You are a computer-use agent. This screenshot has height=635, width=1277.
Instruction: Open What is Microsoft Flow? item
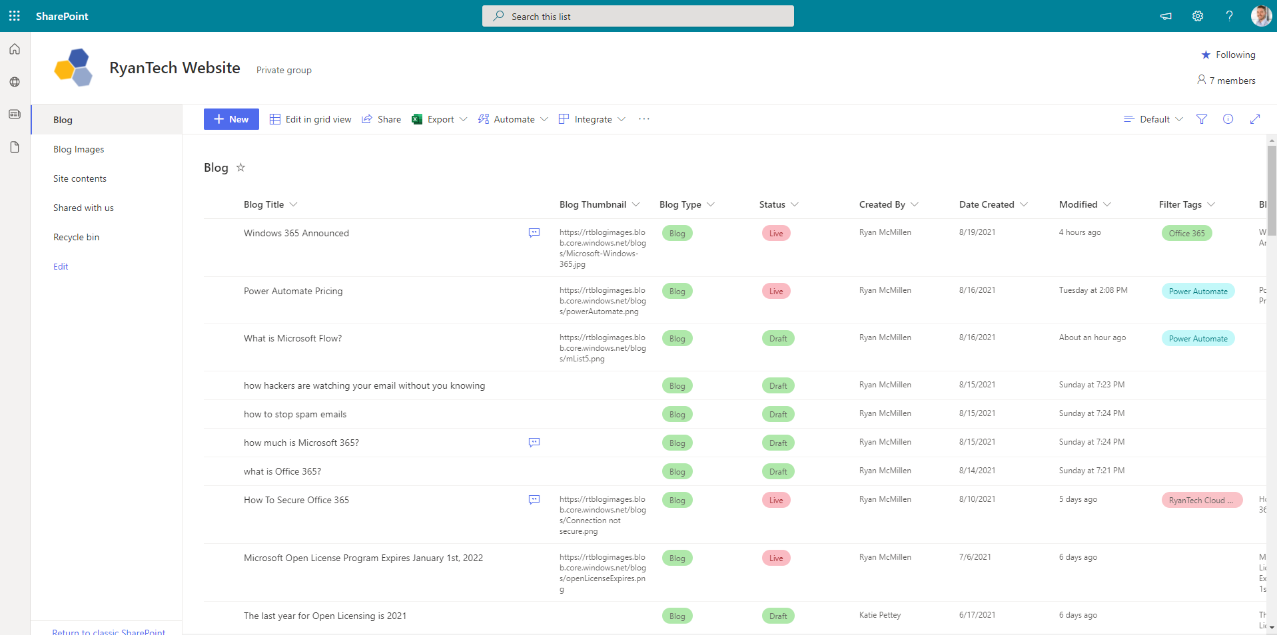(x=292, y=338)
